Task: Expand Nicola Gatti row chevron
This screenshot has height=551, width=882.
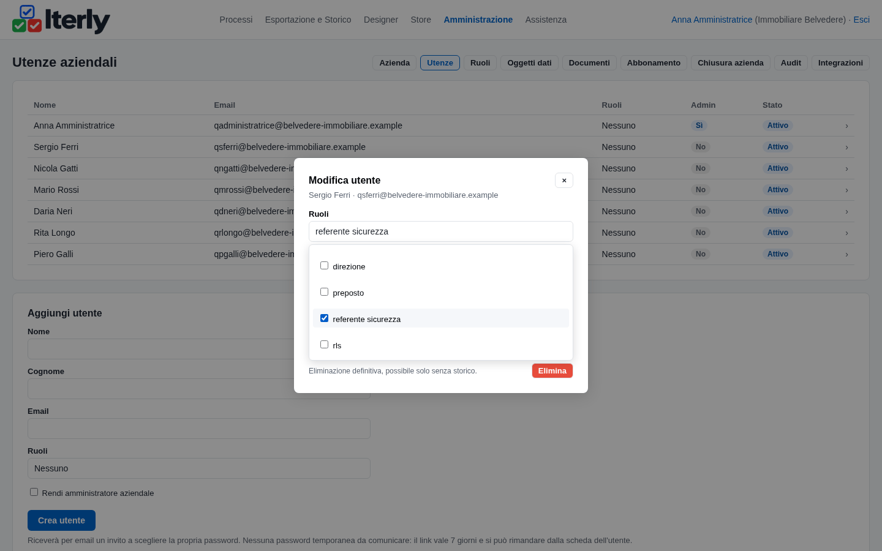Action: tap(846, 168)
